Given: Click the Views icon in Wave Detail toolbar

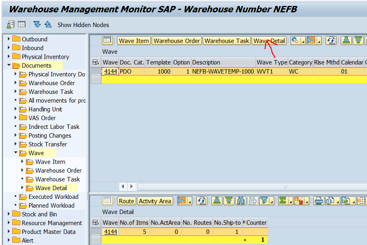Looking at the screenshot, I should pos(330,201).
